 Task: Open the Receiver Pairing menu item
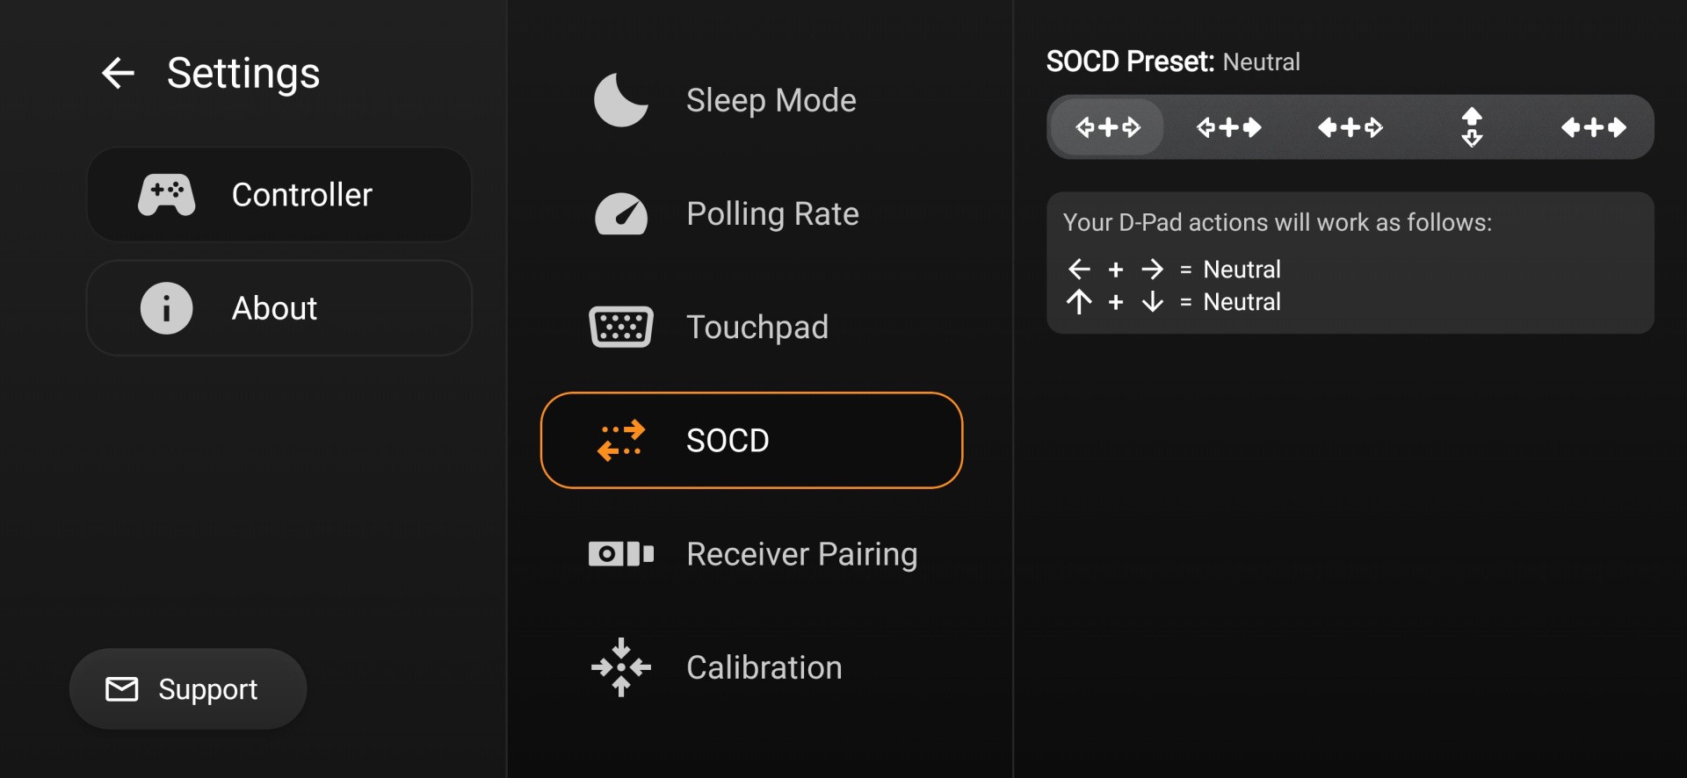point(752,554)
